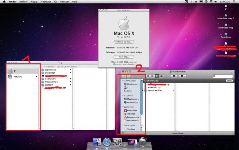This screenshot has height=150, width=239.
Task: Click the volume icon in menu bar
Action: (216, 2)
